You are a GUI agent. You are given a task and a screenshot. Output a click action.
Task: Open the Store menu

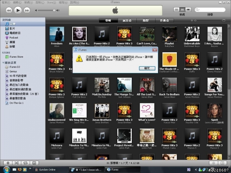pos(51,3)
